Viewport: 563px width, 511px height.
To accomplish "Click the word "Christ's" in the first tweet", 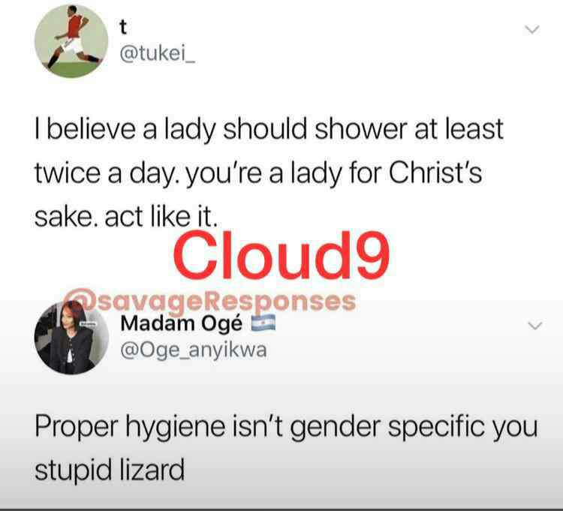I will 435,173.
